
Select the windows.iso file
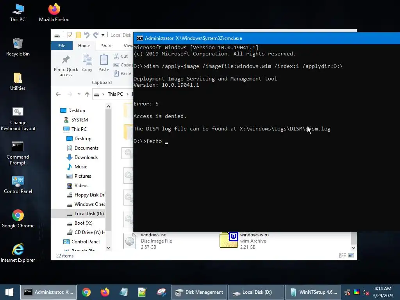[x=148, y=241]
